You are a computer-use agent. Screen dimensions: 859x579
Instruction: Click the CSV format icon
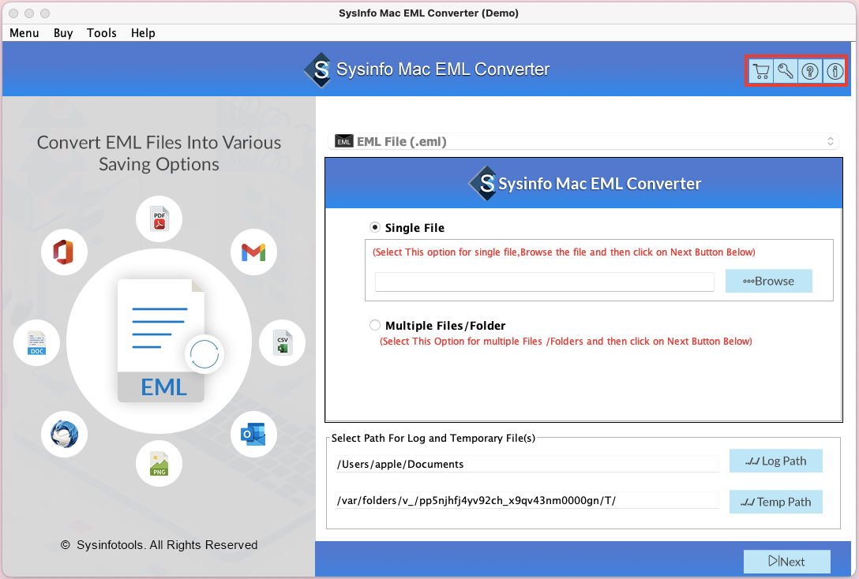[x=282, y=342]
